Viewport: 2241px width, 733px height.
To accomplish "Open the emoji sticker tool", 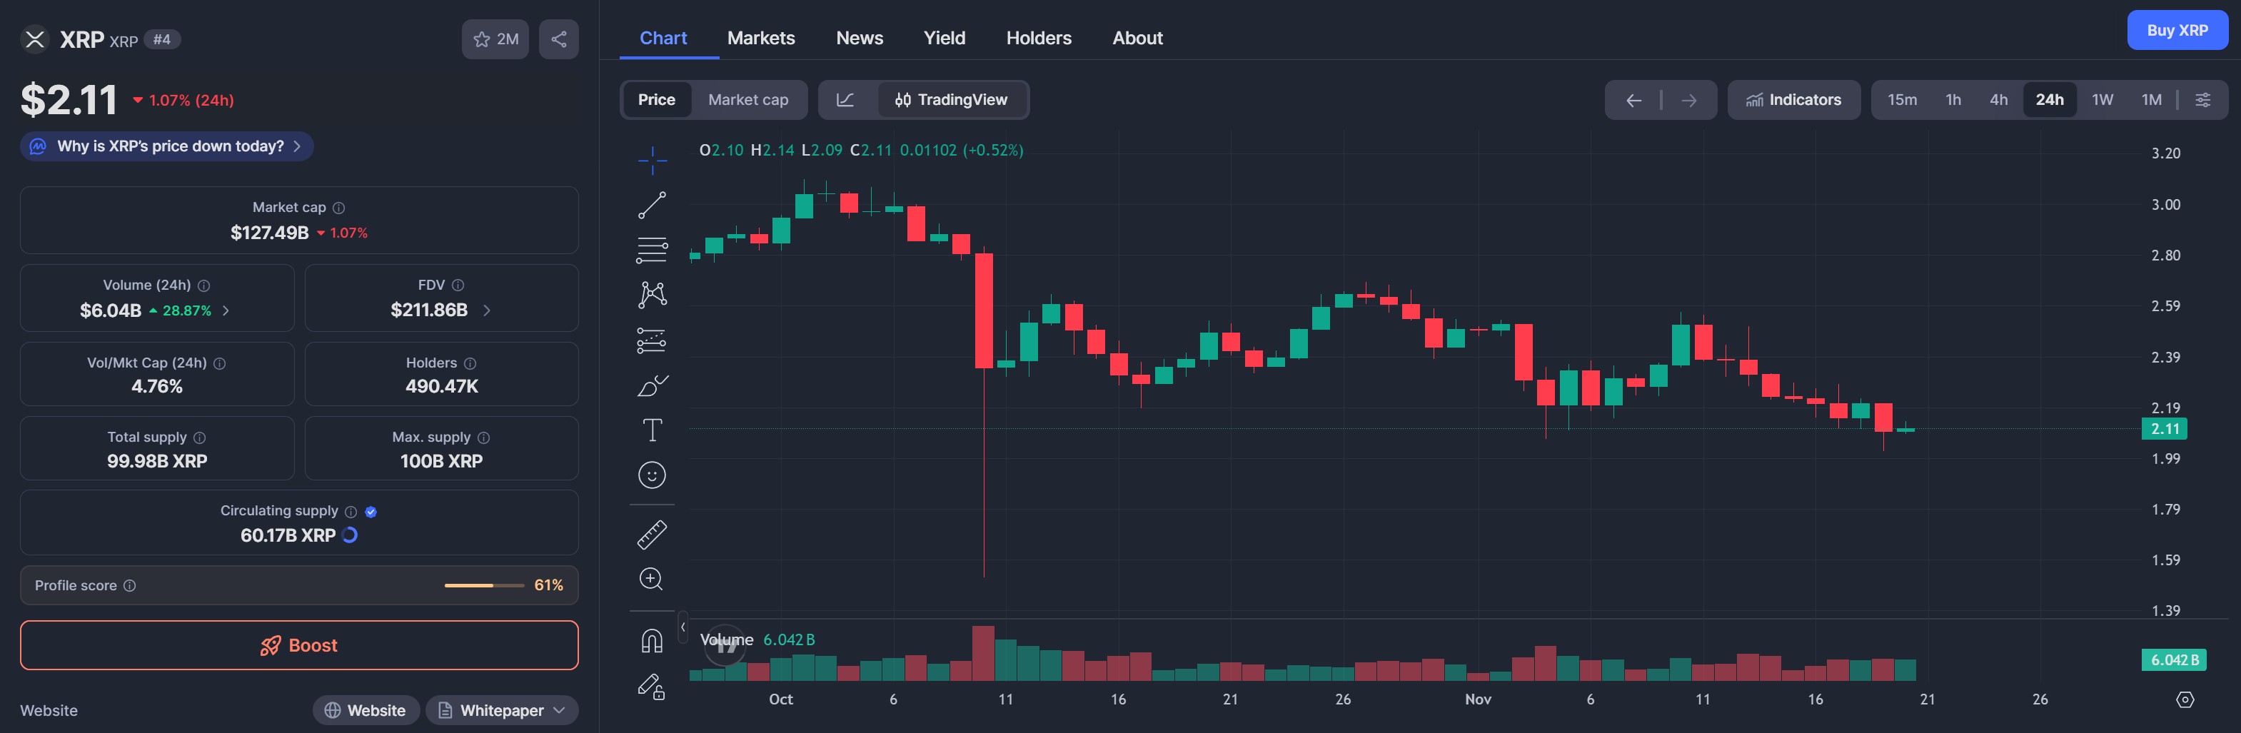I will point(652,475).
